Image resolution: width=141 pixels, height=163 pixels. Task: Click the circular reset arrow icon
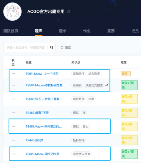click(x=62, y=47)
